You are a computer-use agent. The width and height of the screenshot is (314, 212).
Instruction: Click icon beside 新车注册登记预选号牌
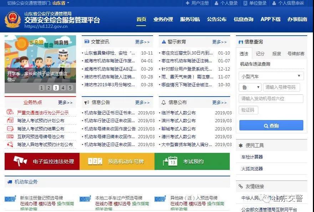(10, 199)
